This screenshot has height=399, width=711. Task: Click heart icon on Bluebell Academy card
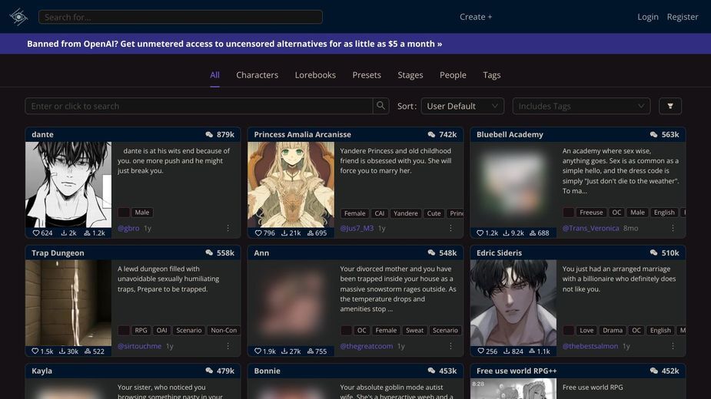(x=480, y=232)
